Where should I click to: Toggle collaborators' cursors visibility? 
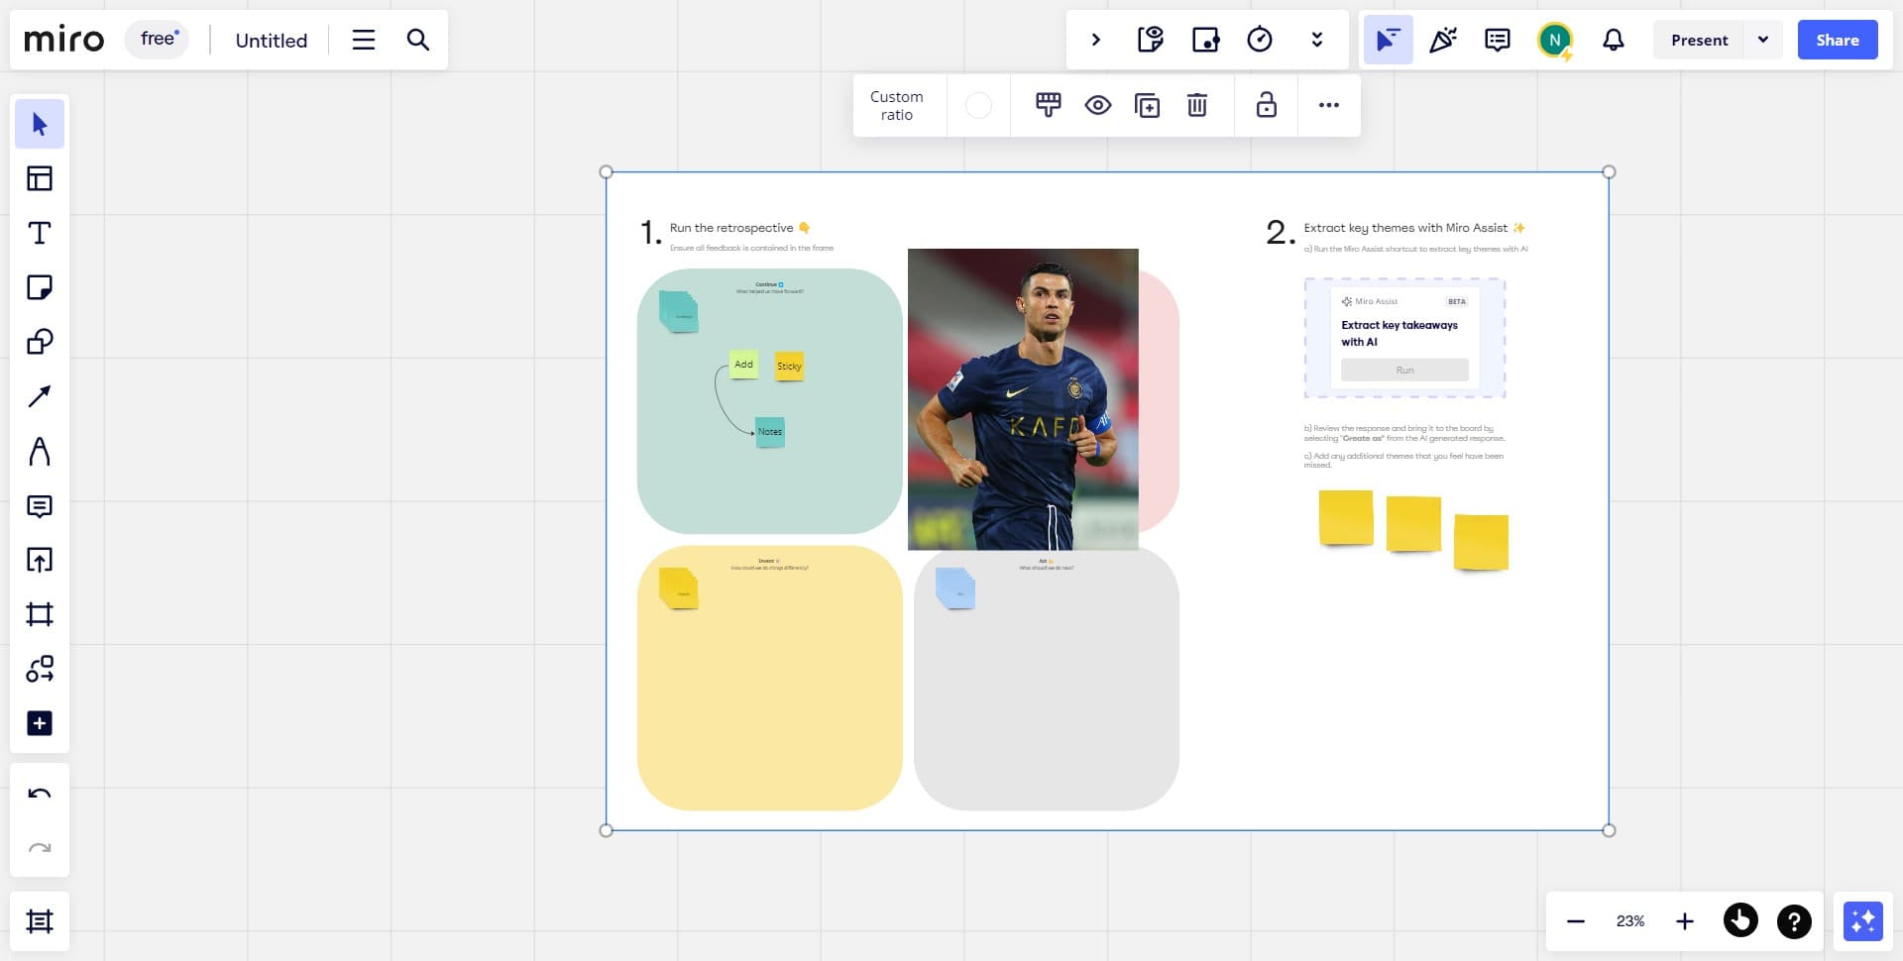point(1388,40)
